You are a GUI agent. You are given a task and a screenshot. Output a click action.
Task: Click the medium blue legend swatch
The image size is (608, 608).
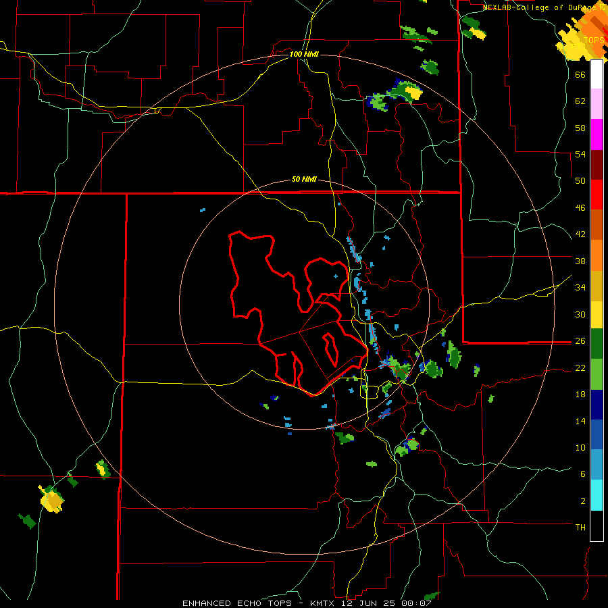coord(597,434)
